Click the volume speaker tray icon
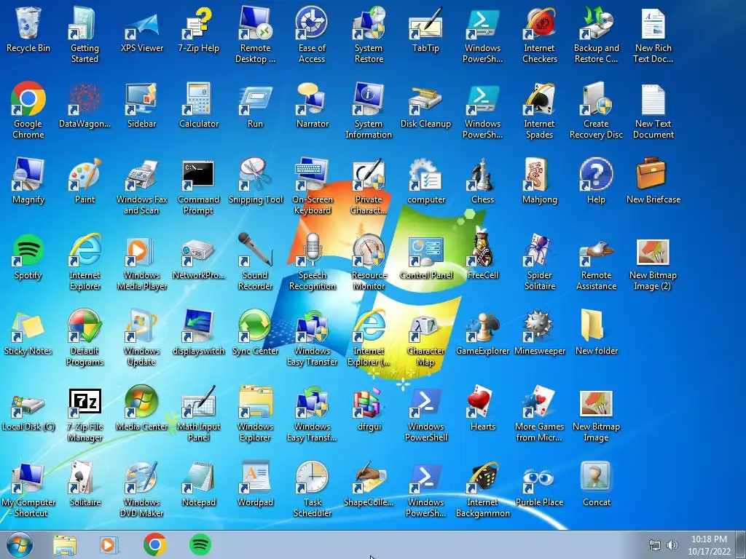The height and width of the screenshot is (559, 746). click(x=672, y=545)
